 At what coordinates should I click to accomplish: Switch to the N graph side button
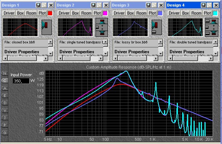(x=5, y=73)
